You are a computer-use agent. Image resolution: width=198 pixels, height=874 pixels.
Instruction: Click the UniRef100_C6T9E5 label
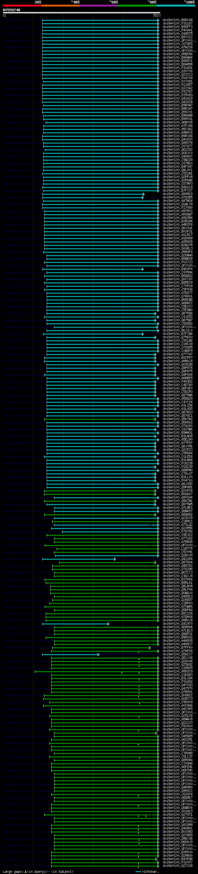177,44
